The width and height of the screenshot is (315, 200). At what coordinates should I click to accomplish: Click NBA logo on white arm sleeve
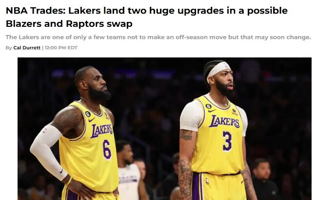tap(44, 131)
